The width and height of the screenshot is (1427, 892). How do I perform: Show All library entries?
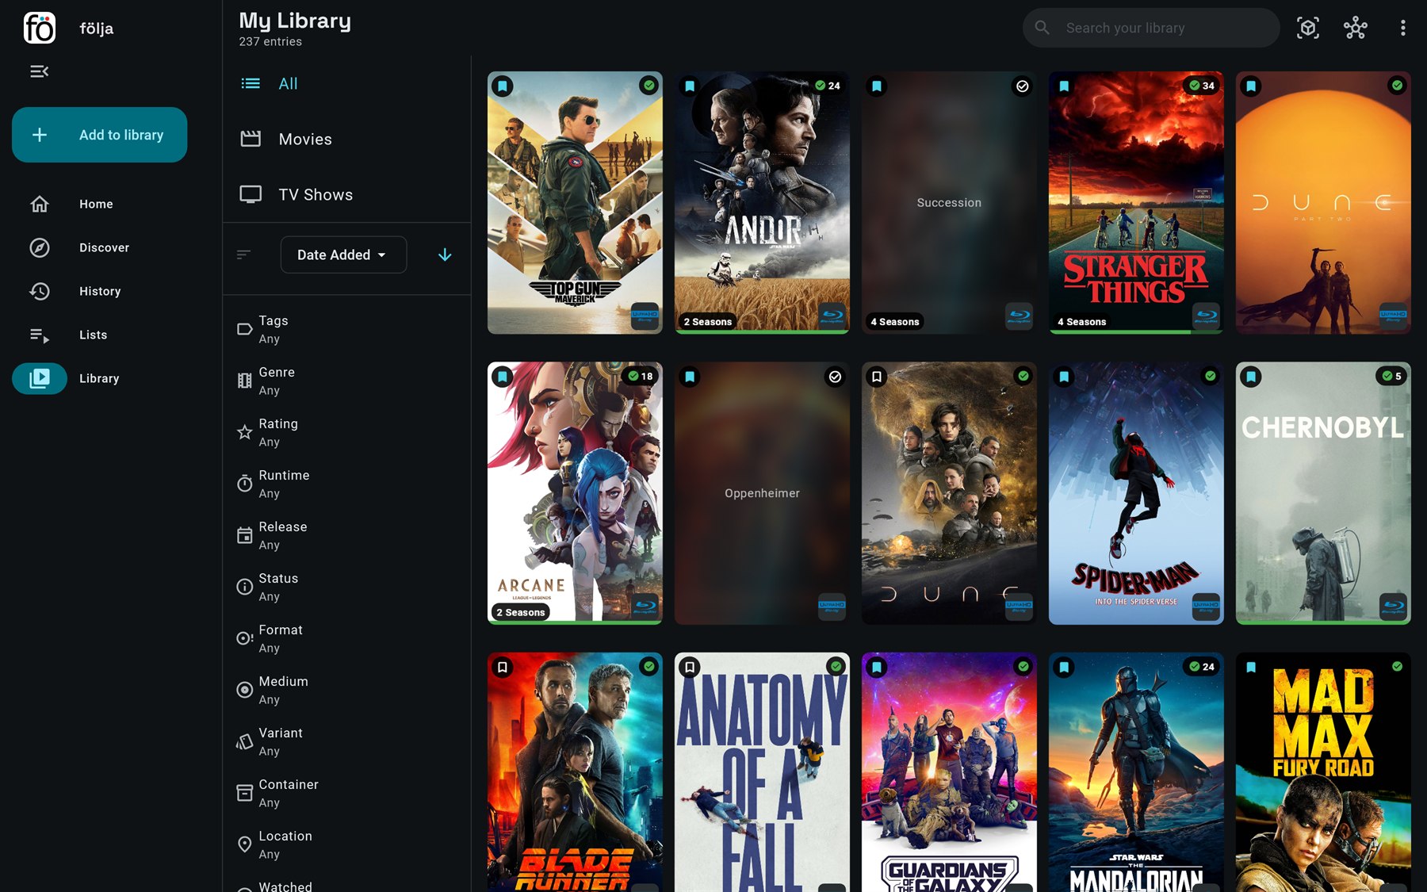point(346,83)
